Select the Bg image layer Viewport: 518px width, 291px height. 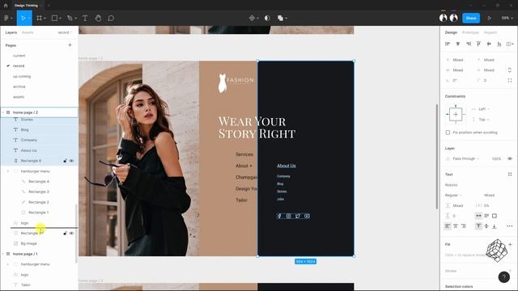[x=29, y=243]
